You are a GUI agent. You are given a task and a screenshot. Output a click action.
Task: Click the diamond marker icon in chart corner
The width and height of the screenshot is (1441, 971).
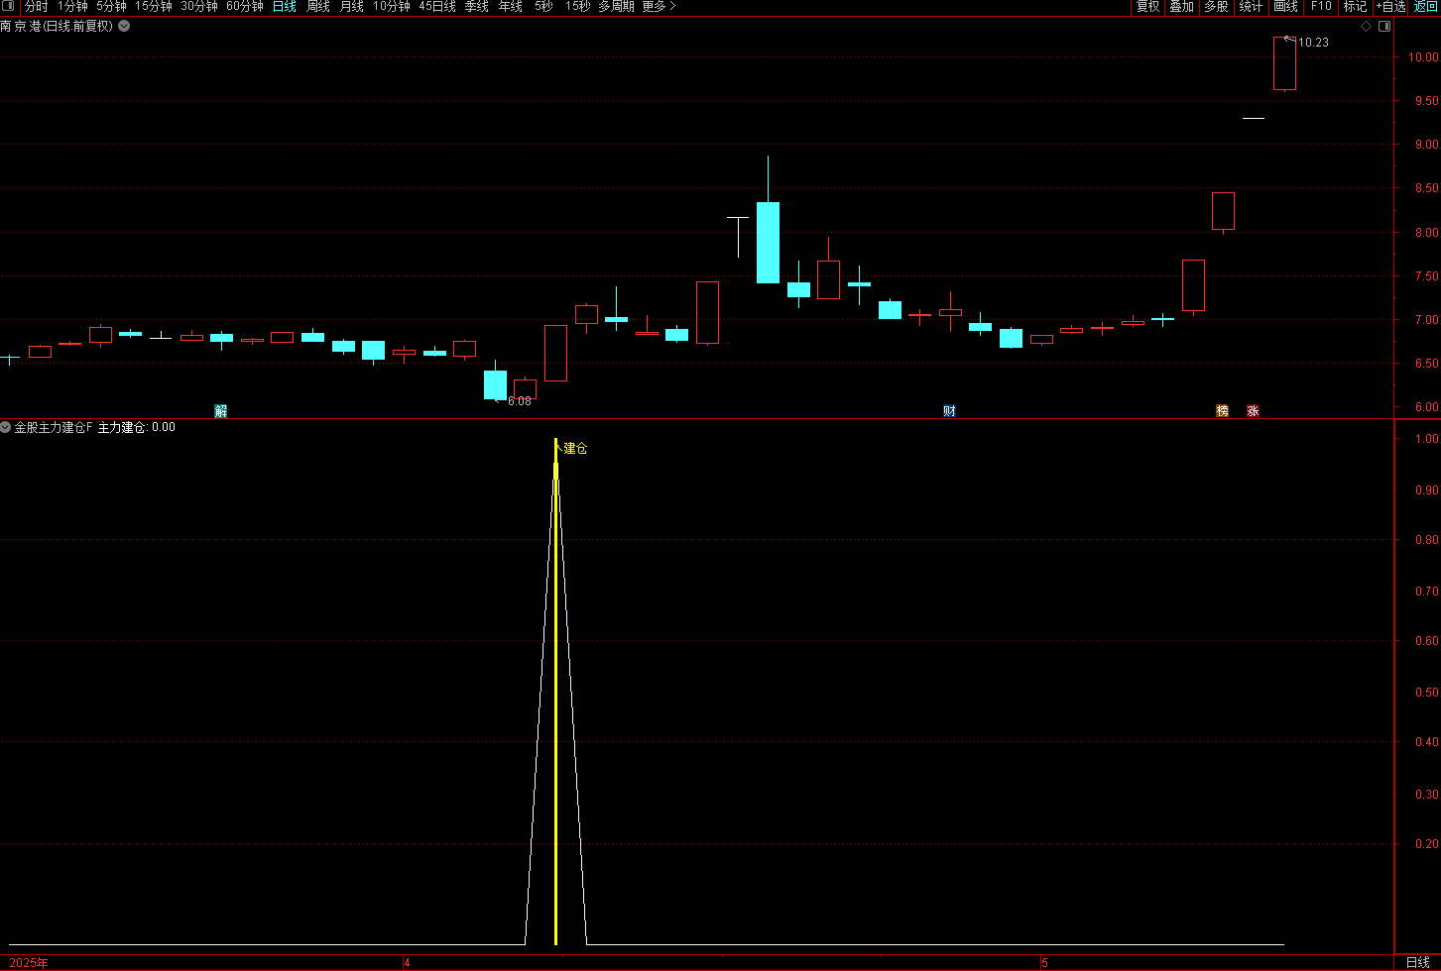(1367, 26)
